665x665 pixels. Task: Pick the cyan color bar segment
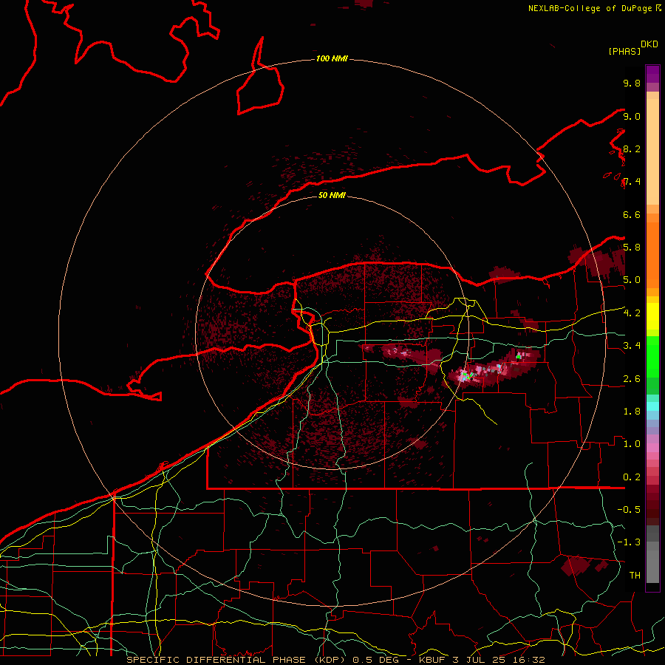(652, 406)
